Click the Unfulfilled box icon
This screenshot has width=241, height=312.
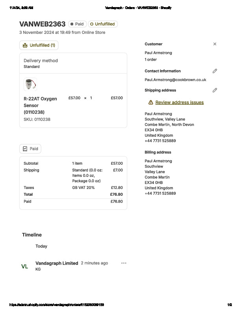[25, 45]
